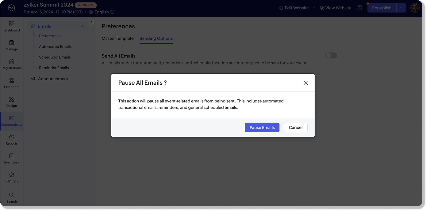Switch to the Master Template tab
The width and height of the screenshot is (426, 210).
[118, 39]
